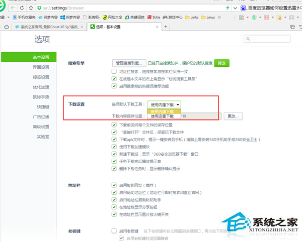Viewport: 302px width, 242px height.
Task: Click the green 修改 button
Action: 221,63
